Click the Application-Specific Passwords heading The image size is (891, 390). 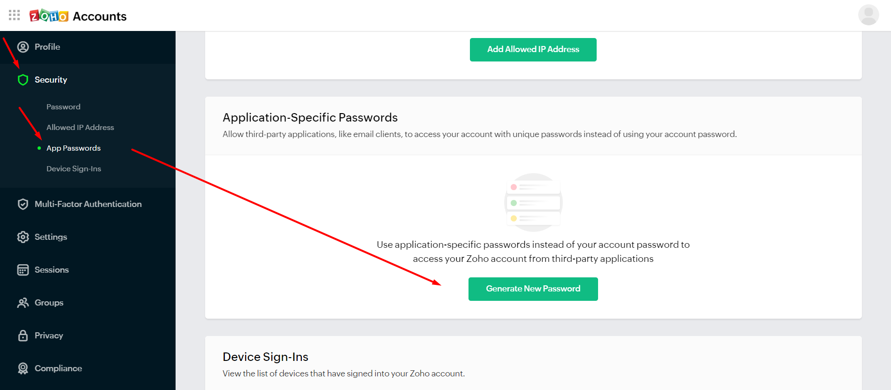[x=310, y=117]
